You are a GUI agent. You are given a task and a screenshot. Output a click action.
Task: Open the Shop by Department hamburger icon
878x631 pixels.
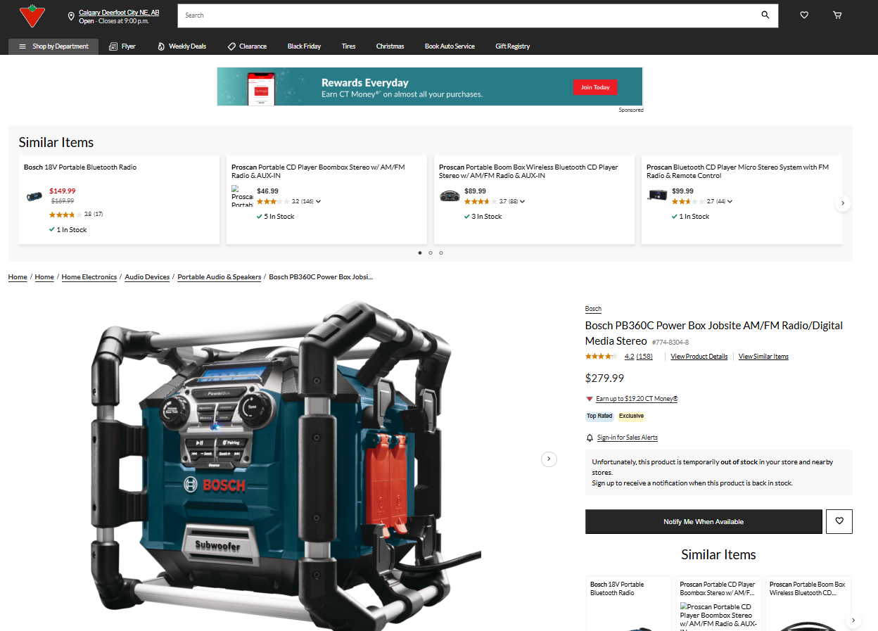tap(22, 46)
